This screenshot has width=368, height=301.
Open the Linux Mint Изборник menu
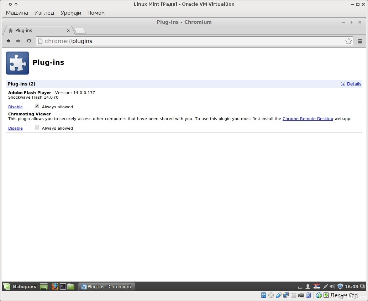pos(20,286)
